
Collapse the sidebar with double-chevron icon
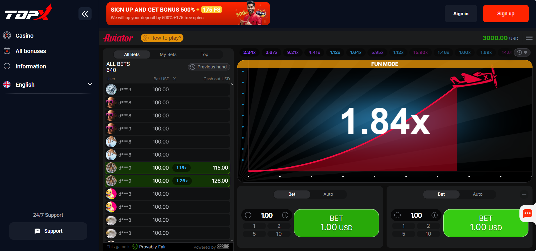85,14
